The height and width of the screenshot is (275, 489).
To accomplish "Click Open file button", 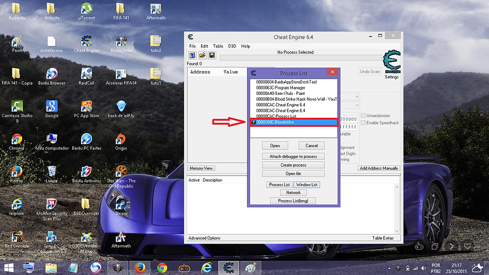I will 293,174.
